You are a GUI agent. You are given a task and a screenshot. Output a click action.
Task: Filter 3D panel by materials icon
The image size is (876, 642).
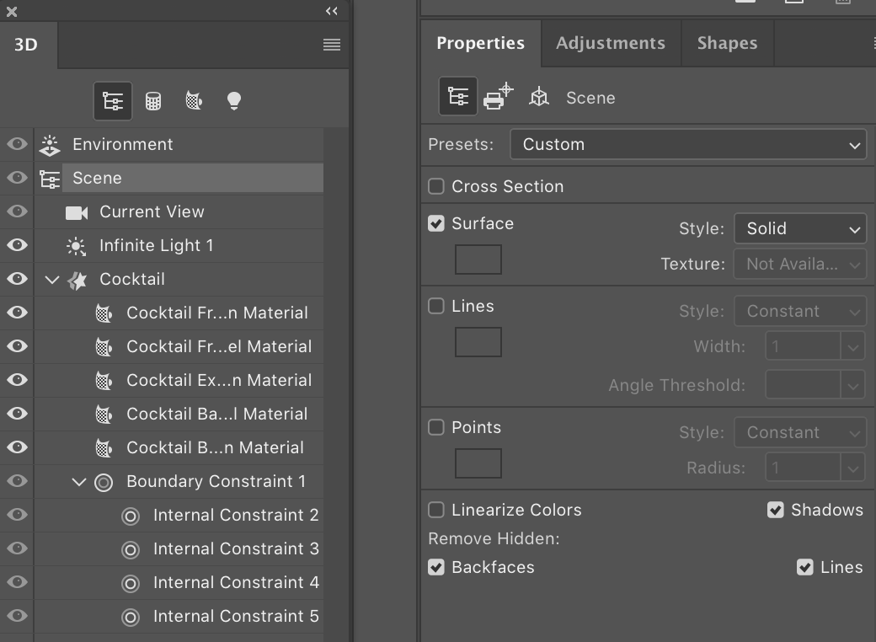pos(194,101)
